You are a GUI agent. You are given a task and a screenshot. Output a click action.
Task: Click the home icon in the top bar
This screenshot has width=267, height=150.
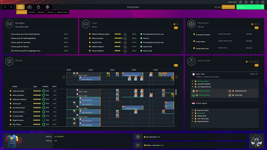[241, 2]
